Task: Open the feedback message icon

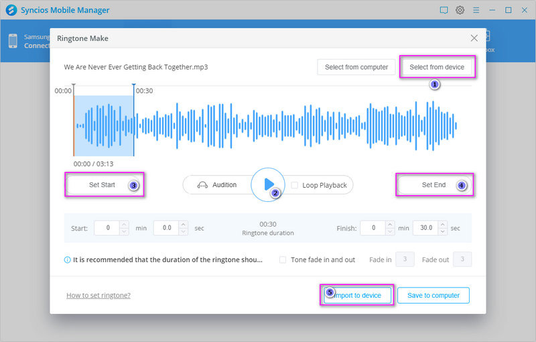Action: pyautogui.click(x=444, y=10)
